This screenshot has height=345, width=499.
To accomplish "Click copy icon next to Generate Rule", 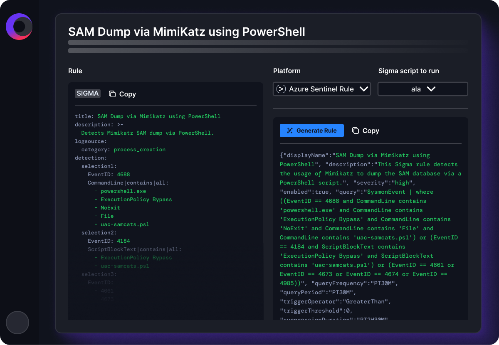I will coord(356,131).
